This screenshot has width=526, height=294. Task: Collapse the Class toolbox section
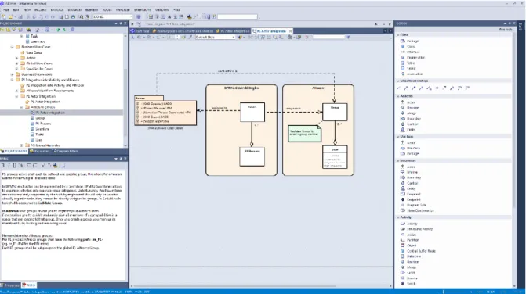click(x=398, y=34)
